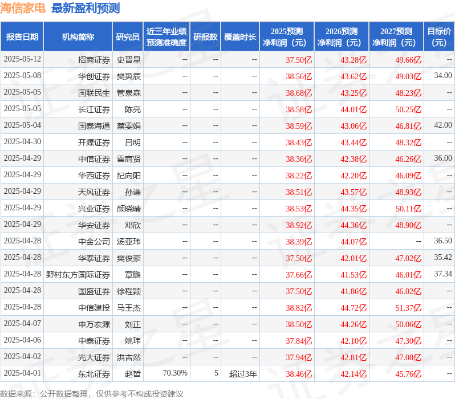The width and height of the screenshot is (455, 399).
Task: Click the 机构简称 column header
Action: click(x=78, y=37)
